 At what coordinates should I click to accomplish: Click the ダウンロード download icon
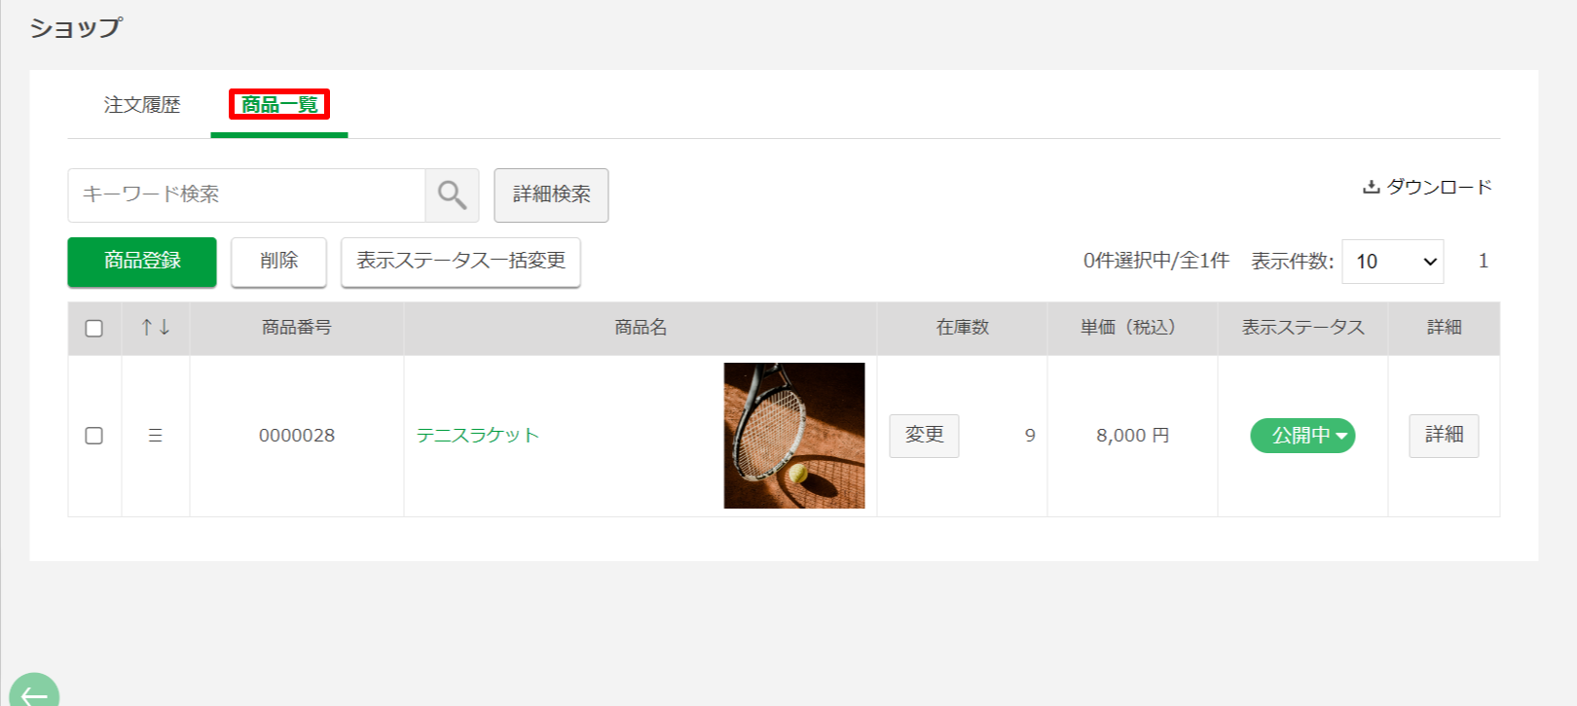(1371, 187)
